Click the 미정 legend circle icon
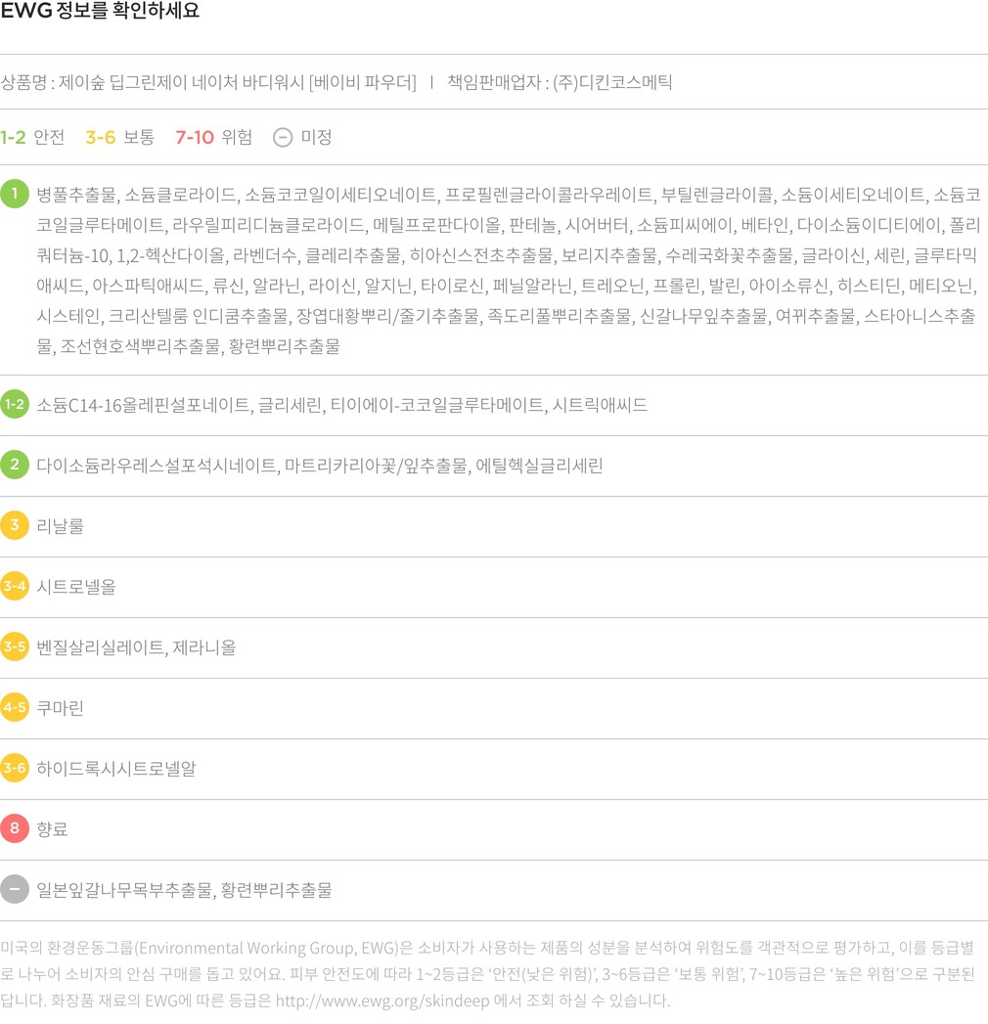The image size is (988, 1024). pos(283,137)
